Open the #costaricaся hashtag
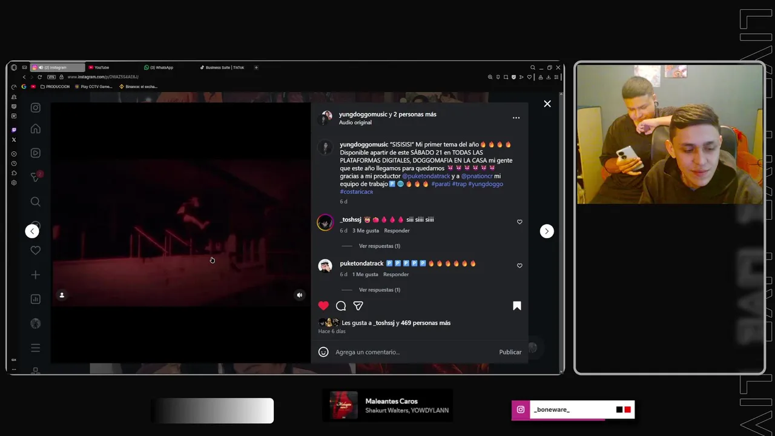The height and width of the screenshot is (436, 775). point(356,192)
